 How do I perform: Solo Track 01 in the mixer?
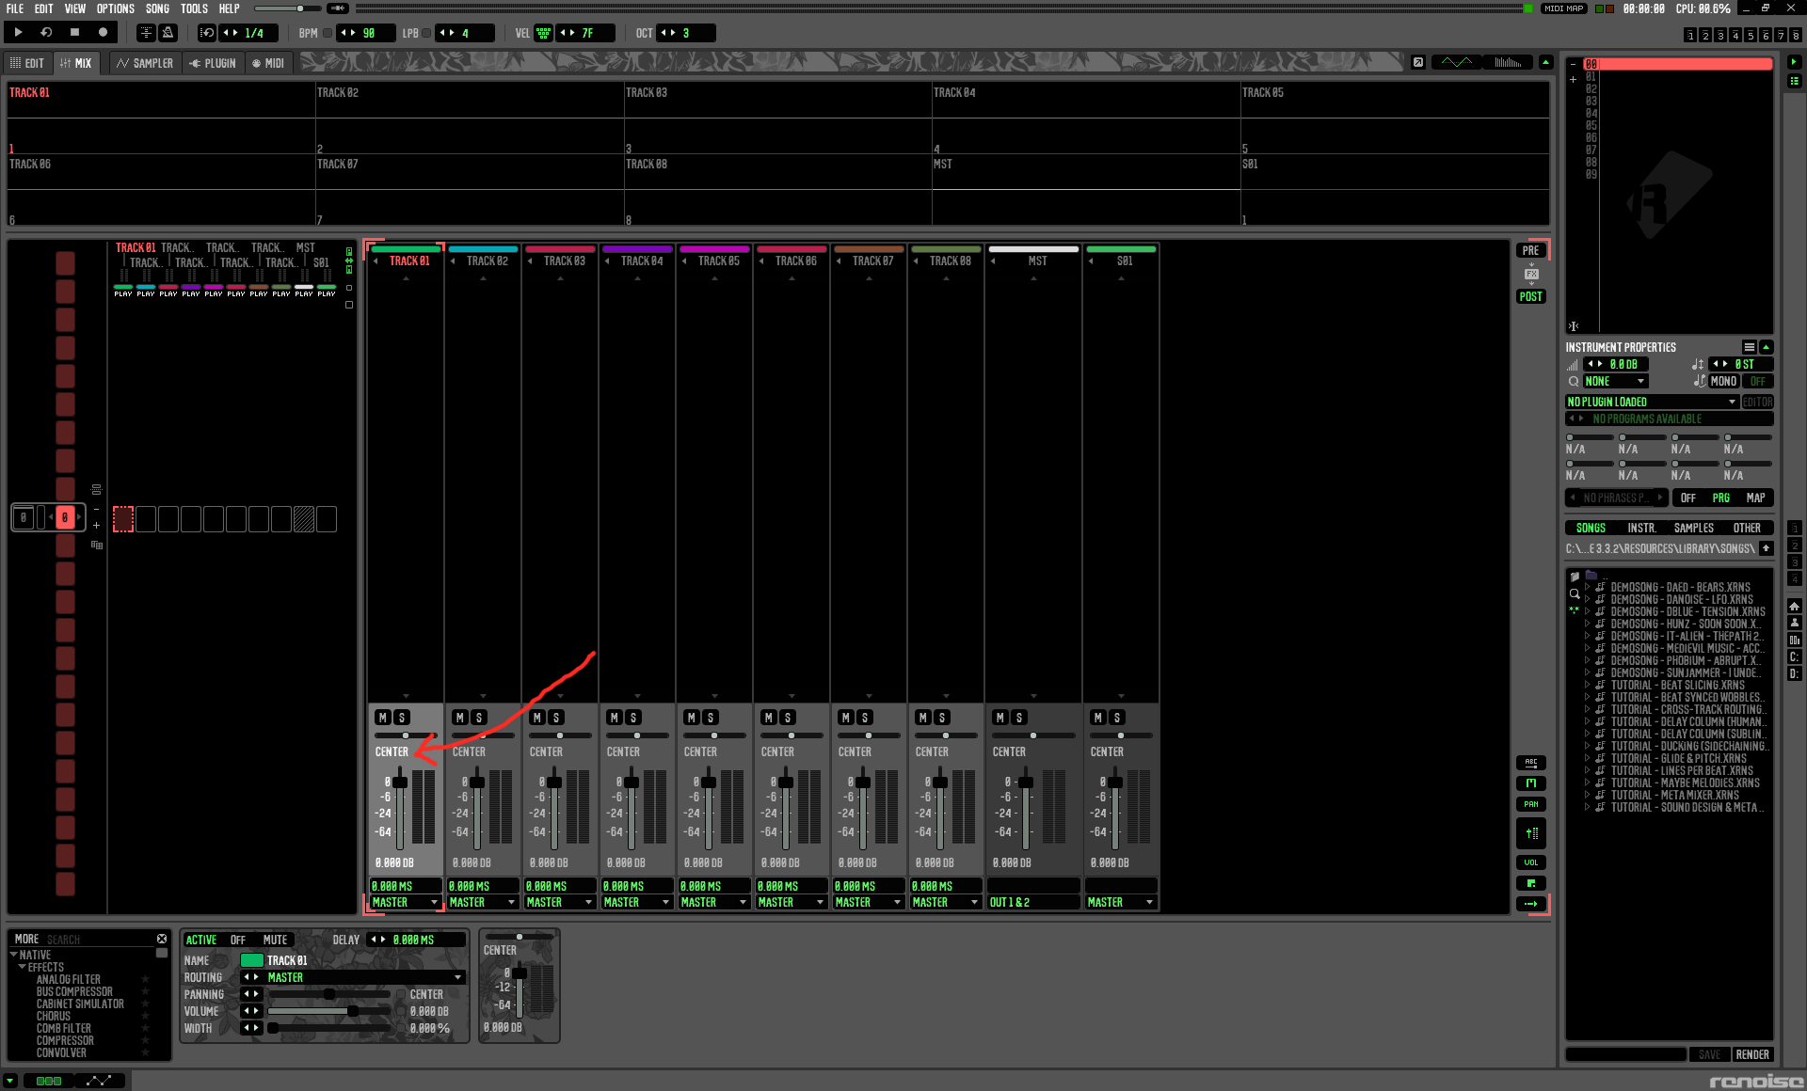click(402, 718)
